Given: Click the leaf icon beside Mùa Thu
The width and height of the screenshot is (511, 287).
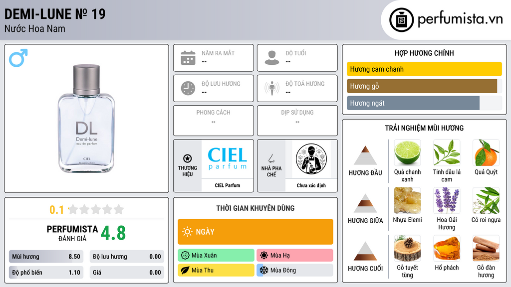Looking at the screenshot, I should [185, 270].
